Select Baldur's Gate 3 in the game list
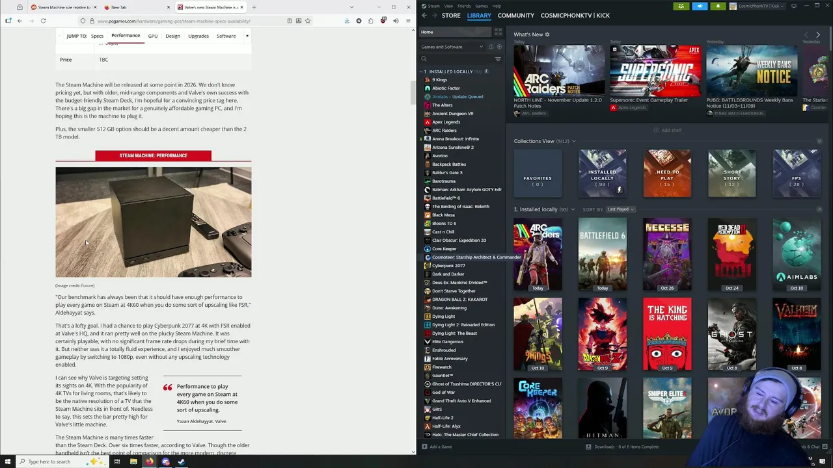Viewport: 833px width, 468px height. [x=447, y=172]
